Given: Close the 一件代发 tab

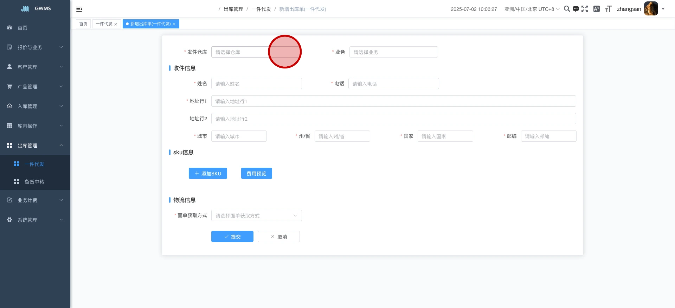Looking at the screenshot, I should [x=116, y=24].
